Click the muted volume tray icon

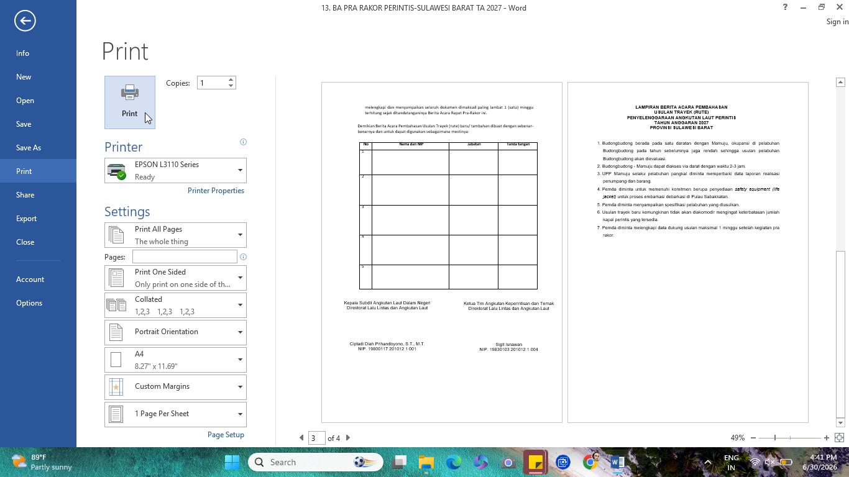(x=770, y=462)
